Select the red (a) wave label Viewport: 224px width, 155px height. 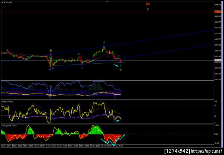click(x=148, y=4)
